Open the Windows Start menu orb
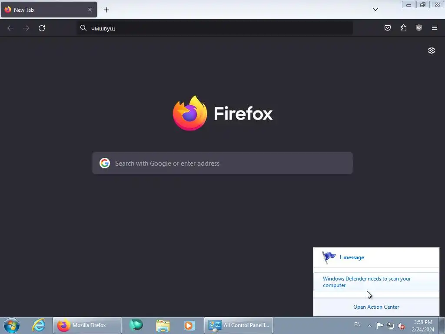This screenshot has width=445, height=334. [x=12, y=325]
